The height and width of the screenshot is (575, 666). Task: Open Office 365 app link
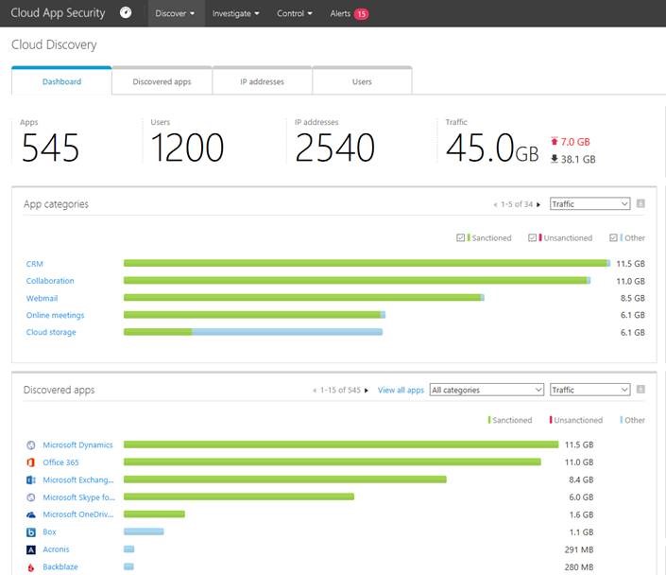coord(60,462)
